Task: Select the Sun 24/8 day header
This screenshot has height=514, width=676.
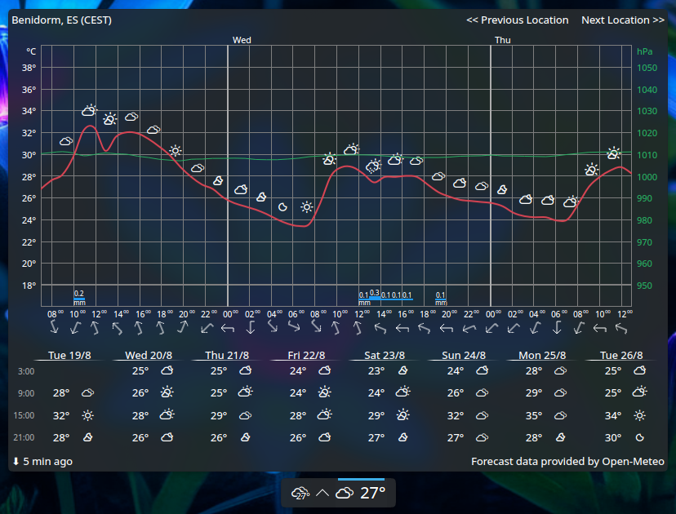Action: tap(462, 355)
